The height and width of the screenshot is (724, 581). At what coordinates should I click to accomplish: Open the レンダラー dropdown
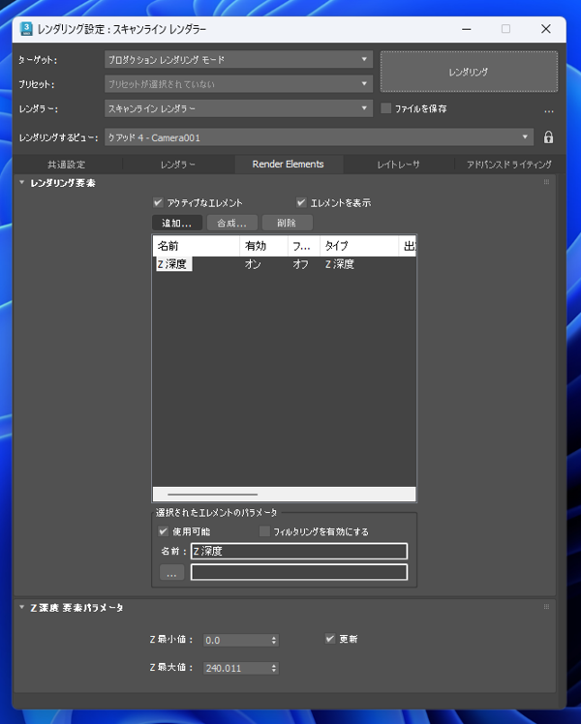238,108
